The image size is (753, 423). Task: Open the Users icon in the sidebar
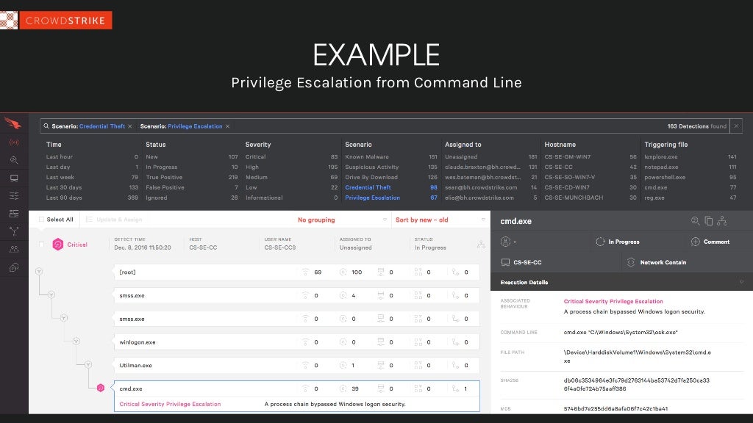tap(14, 249)
